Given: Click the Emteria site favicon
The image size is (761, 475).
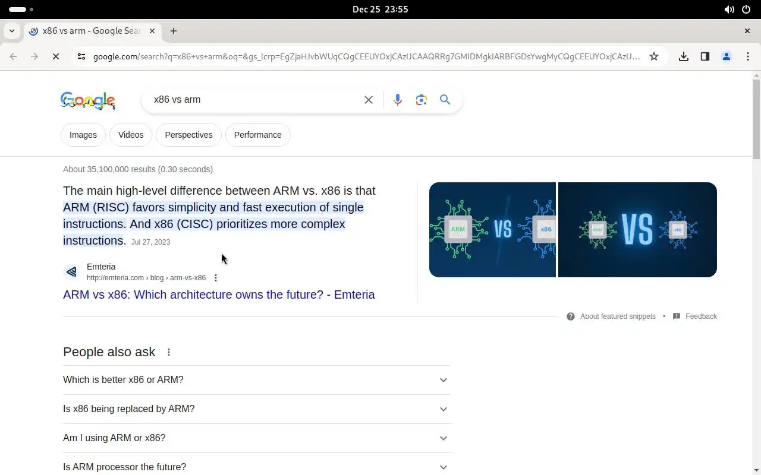Looking at the screenshot, I should 71,272.
